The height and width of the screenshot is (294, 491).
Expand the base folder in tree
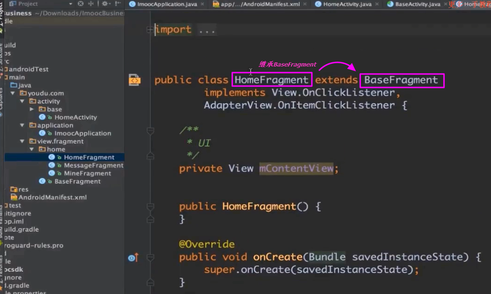point(32,109)
